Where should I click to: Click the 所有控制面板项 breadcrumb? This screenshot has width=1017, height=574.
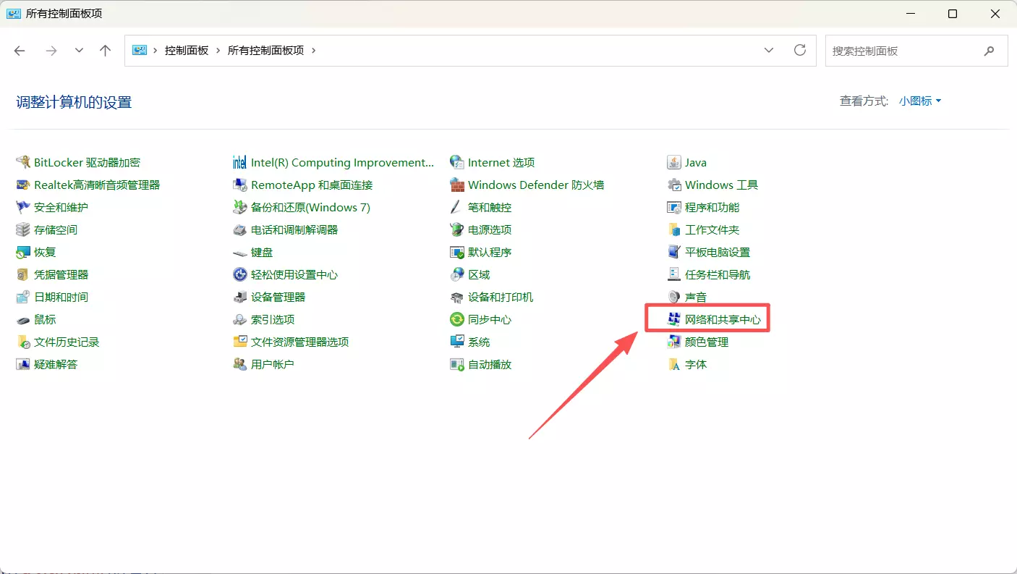click(265, 50)
